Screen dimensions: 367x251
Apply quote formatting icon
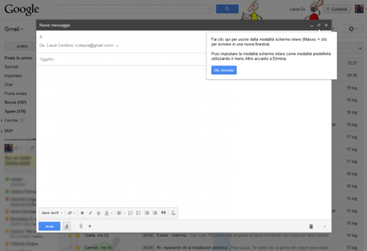[x=163, y=213]
